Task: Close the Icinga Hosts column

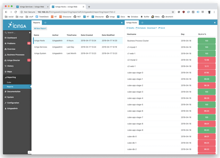Action: [215, 23]
